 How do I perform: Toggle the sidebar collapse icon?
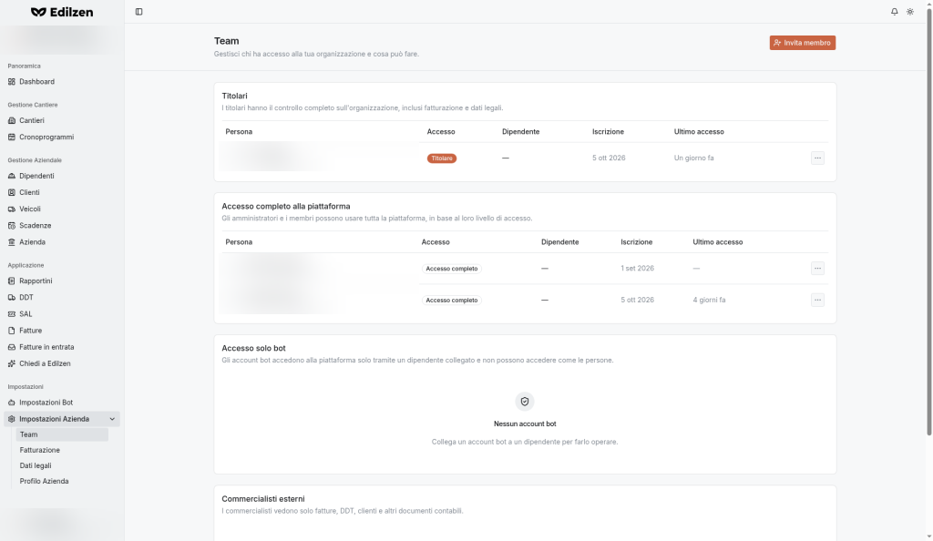(138, 12)
